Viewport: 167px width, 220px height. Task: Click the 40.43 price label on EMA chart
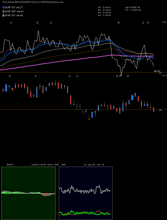click(x=157, y=71)
